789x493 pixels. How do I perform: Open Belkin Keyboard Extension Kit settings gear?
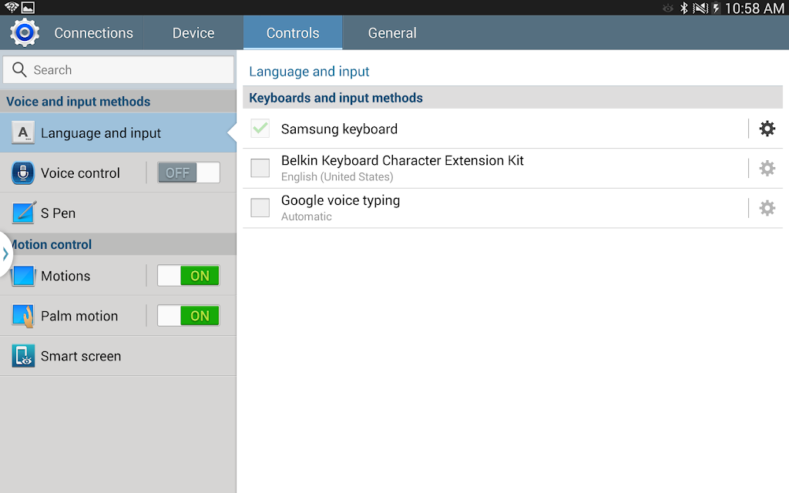767,168
